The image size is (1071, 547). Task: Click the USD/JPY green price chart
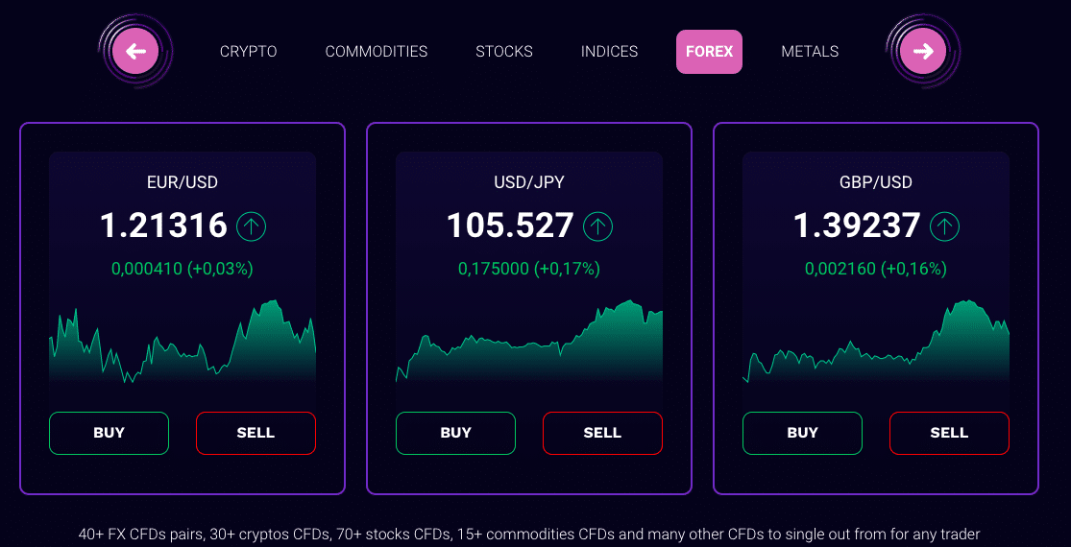point(529,341)
